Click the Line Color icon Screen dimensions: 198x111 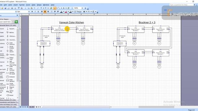point(66,12)
